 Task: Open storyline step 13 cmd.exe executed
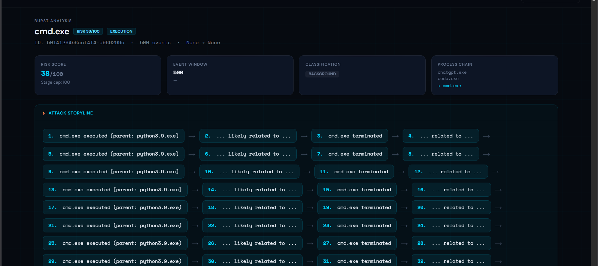[x=115, y=190]
